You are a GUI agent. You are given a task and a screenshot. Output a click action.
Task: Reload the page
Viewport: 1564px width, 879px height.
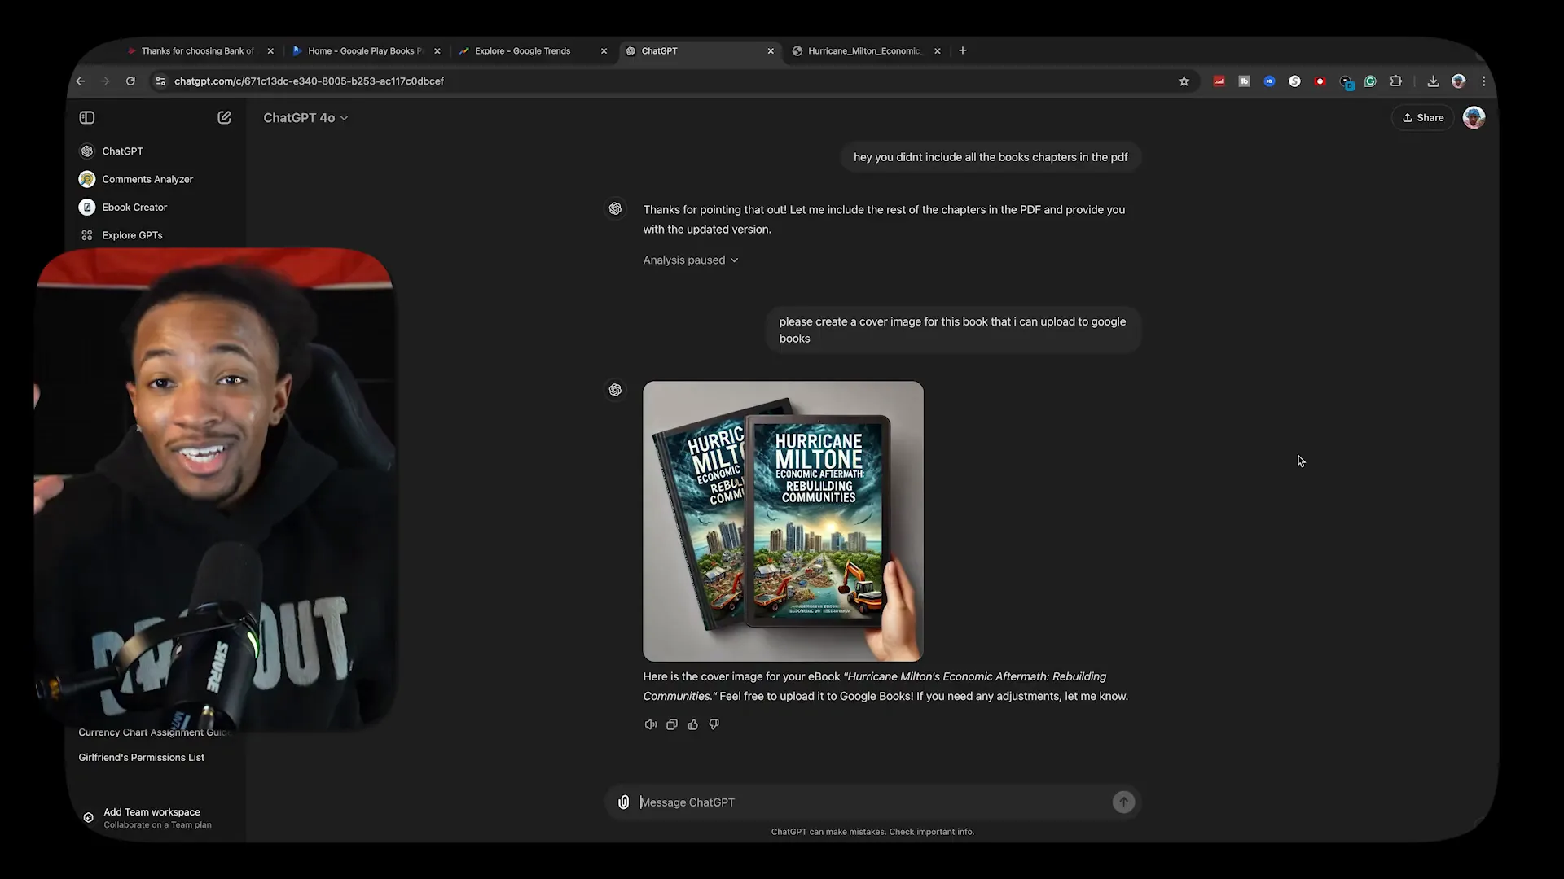click(130, 81)
